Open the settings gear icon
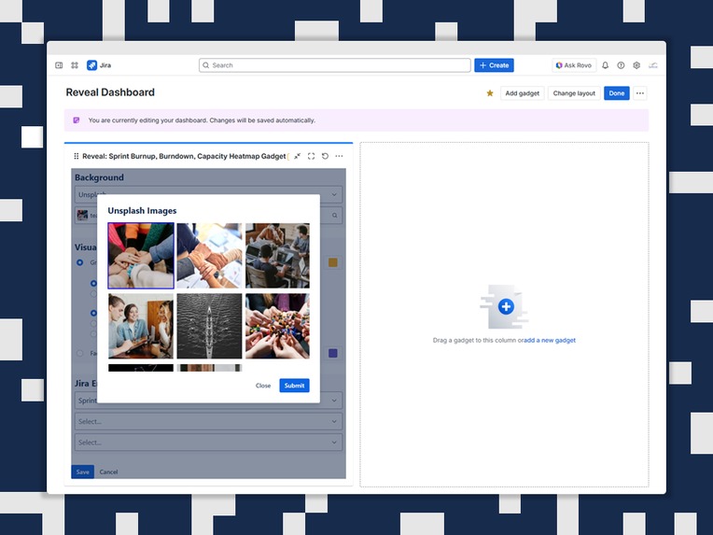Viewport: 713px width, 535px height. (636, 65)
